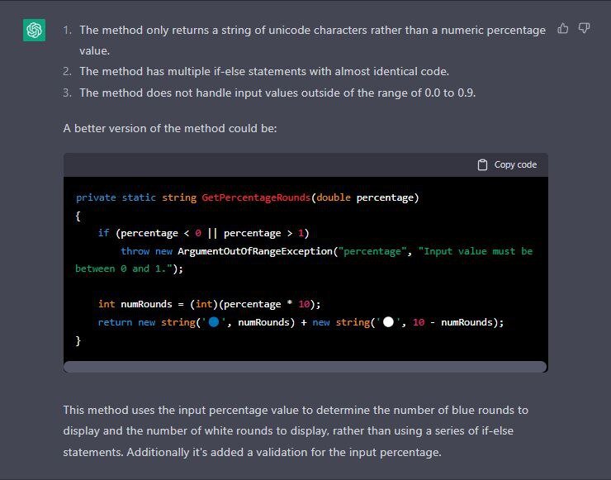Click the 'return new' keywords in code
The width and height of the screenshot is (611, 480).
(x=126, y=322)
